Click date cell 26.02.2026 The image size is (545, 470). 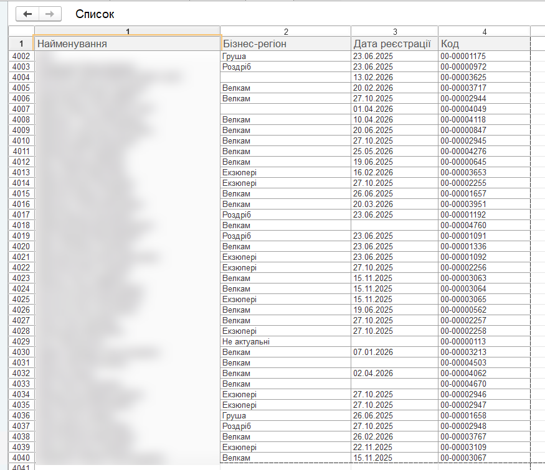(394, 436)
